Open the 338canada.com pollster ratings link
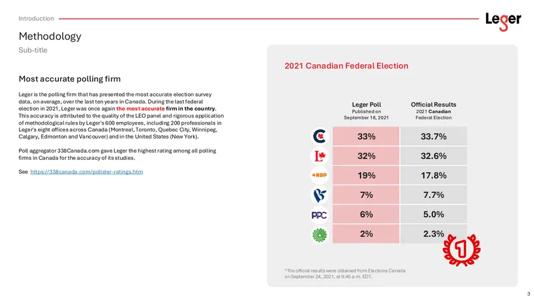The image size is (534, 300). click(x=87, y=172)
